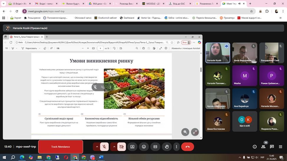Click the PDF viewer vertical scrollbar thumb
The image size is (287, 161).
click(x=201, y=70)
